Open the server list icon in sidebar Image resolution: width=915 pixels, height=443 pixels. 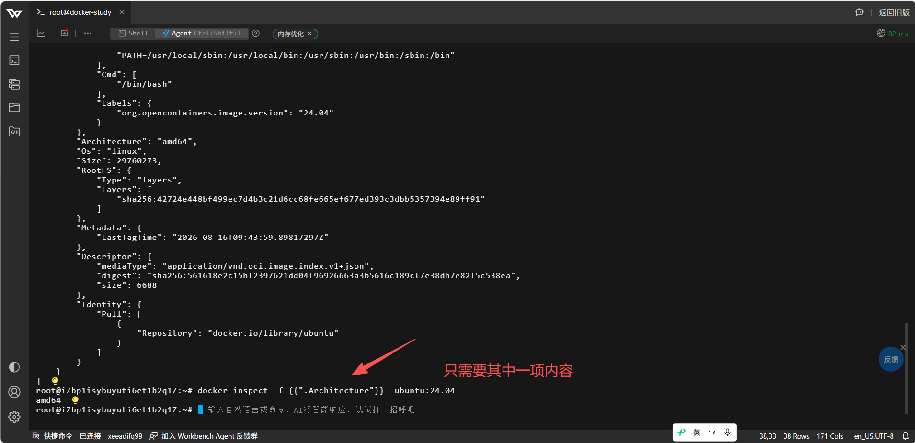pyautogui.click(x=14, y=84)
